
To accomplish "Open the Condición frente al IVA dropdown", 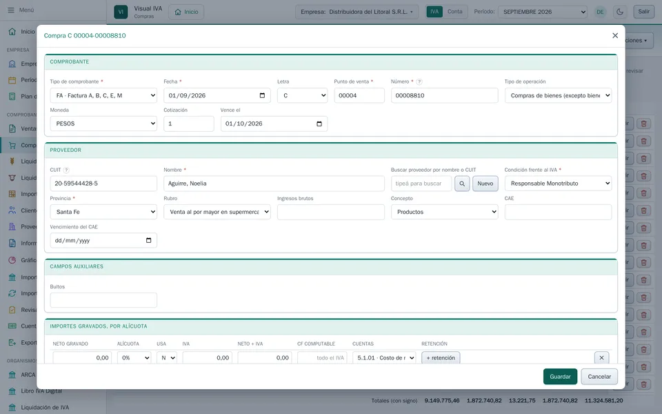I will coord(558,184).
